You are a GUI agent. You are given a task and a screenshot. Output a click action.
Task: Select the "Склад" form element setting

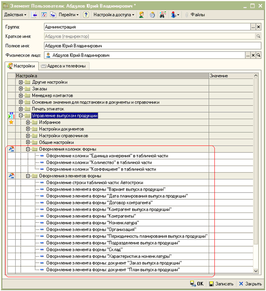[84, 250]
